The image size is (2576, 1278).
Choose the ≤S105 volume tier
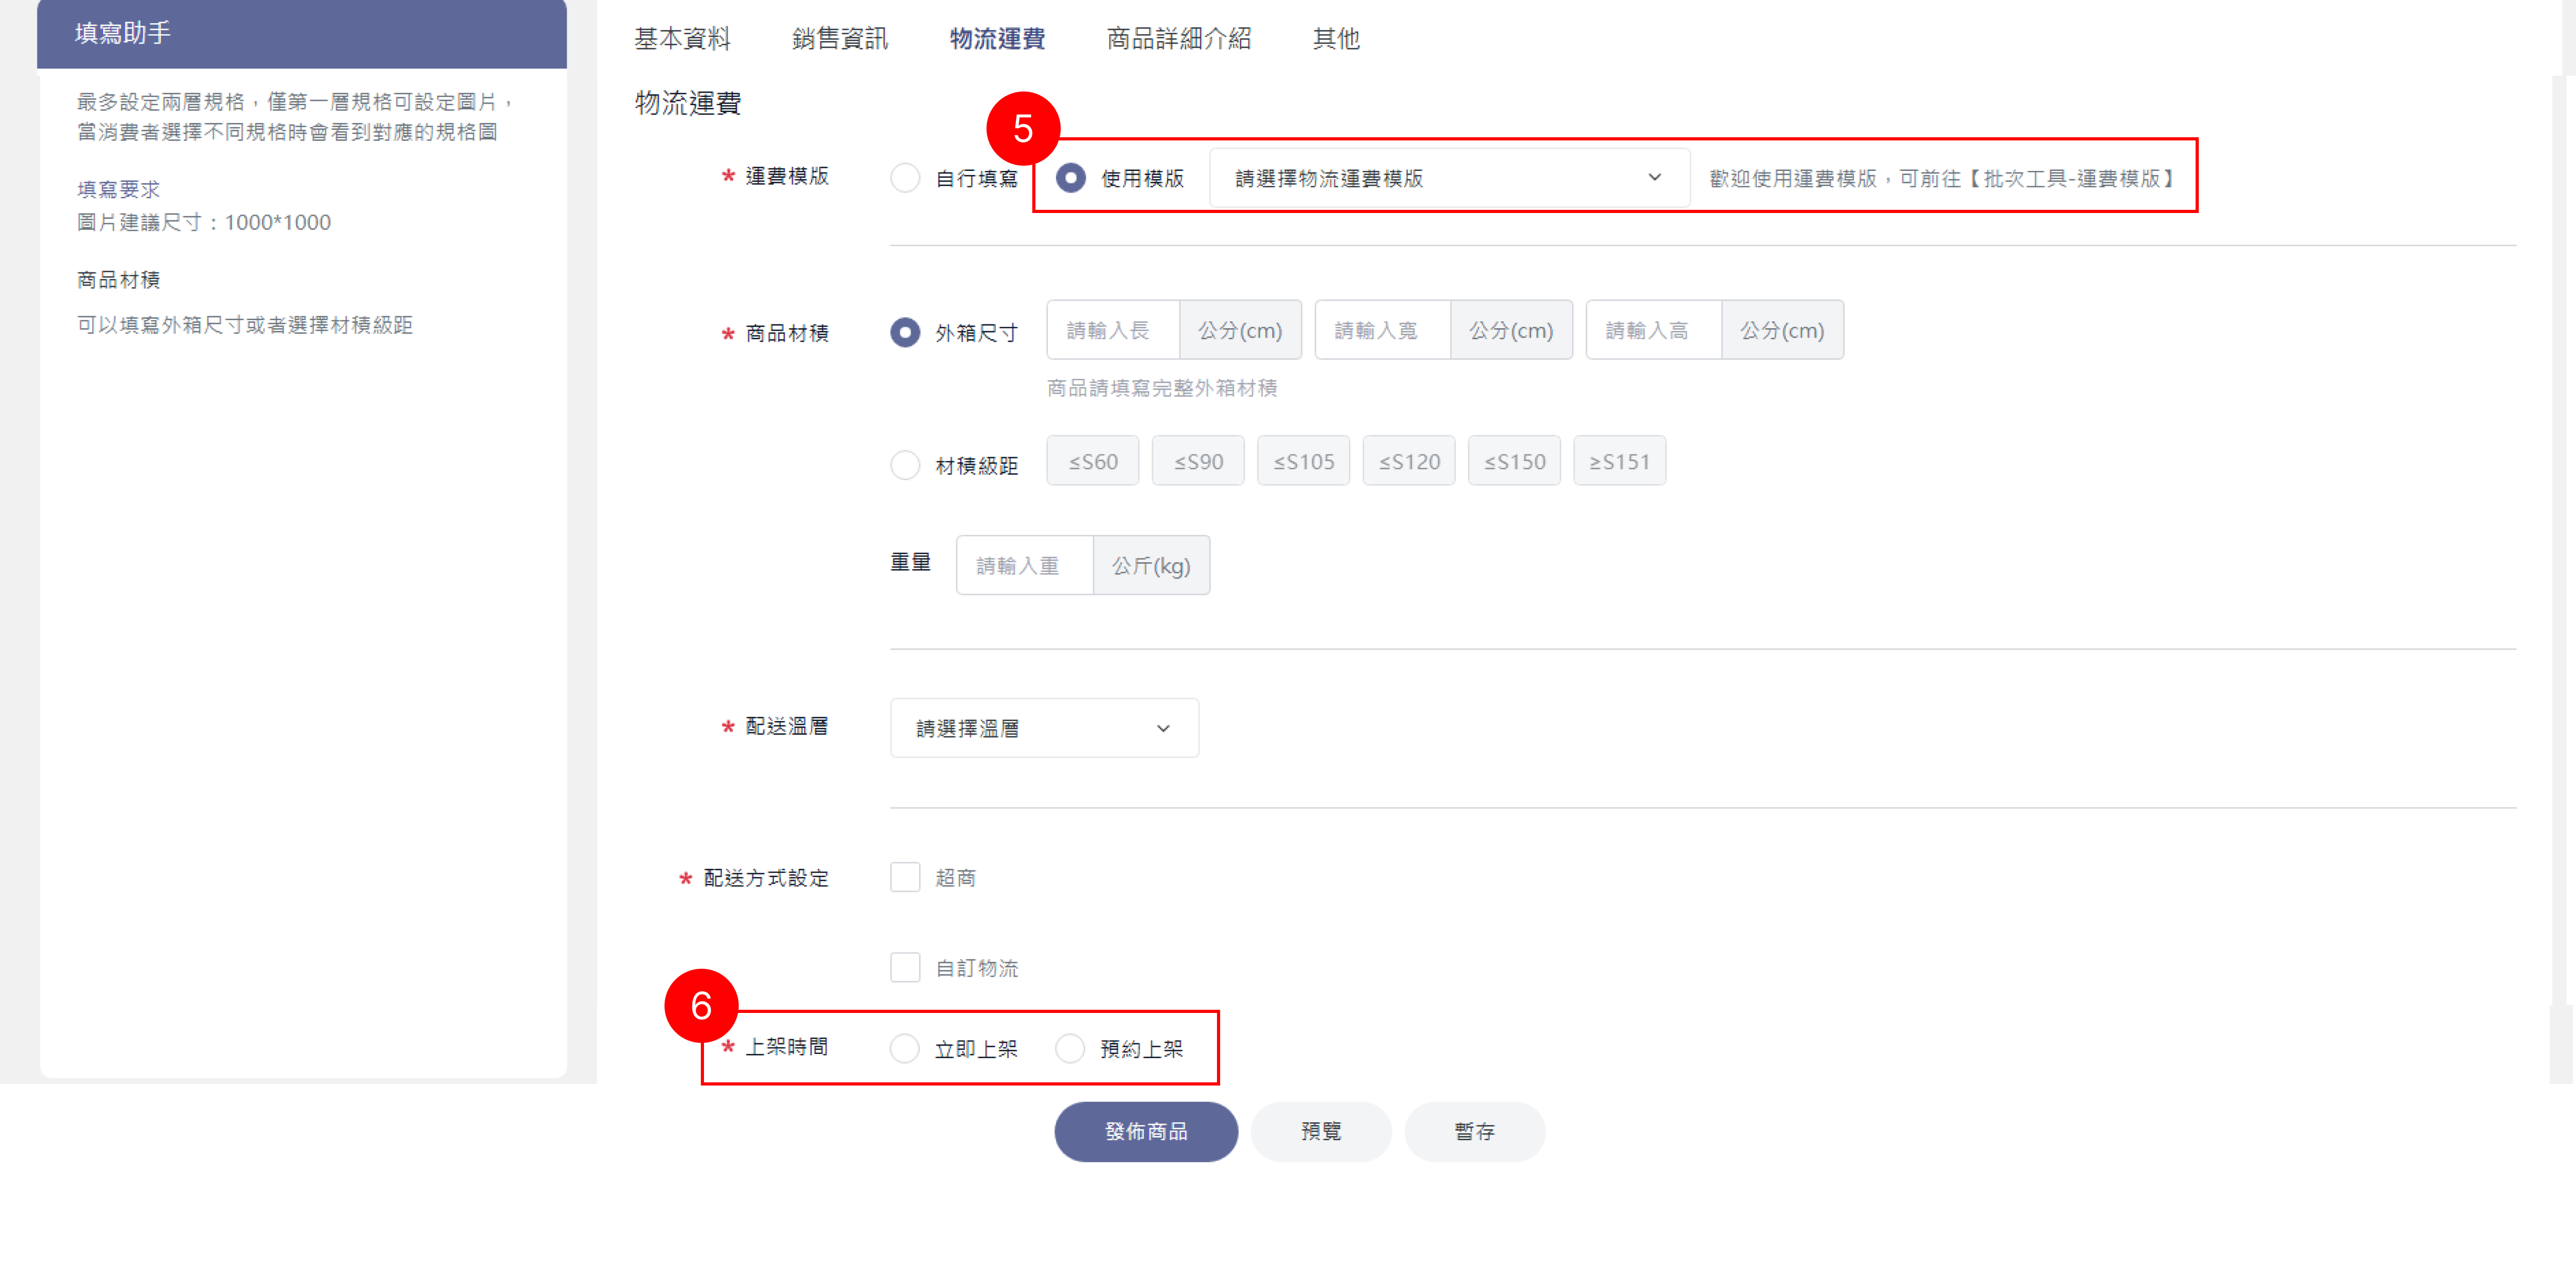click(1303, 461)
